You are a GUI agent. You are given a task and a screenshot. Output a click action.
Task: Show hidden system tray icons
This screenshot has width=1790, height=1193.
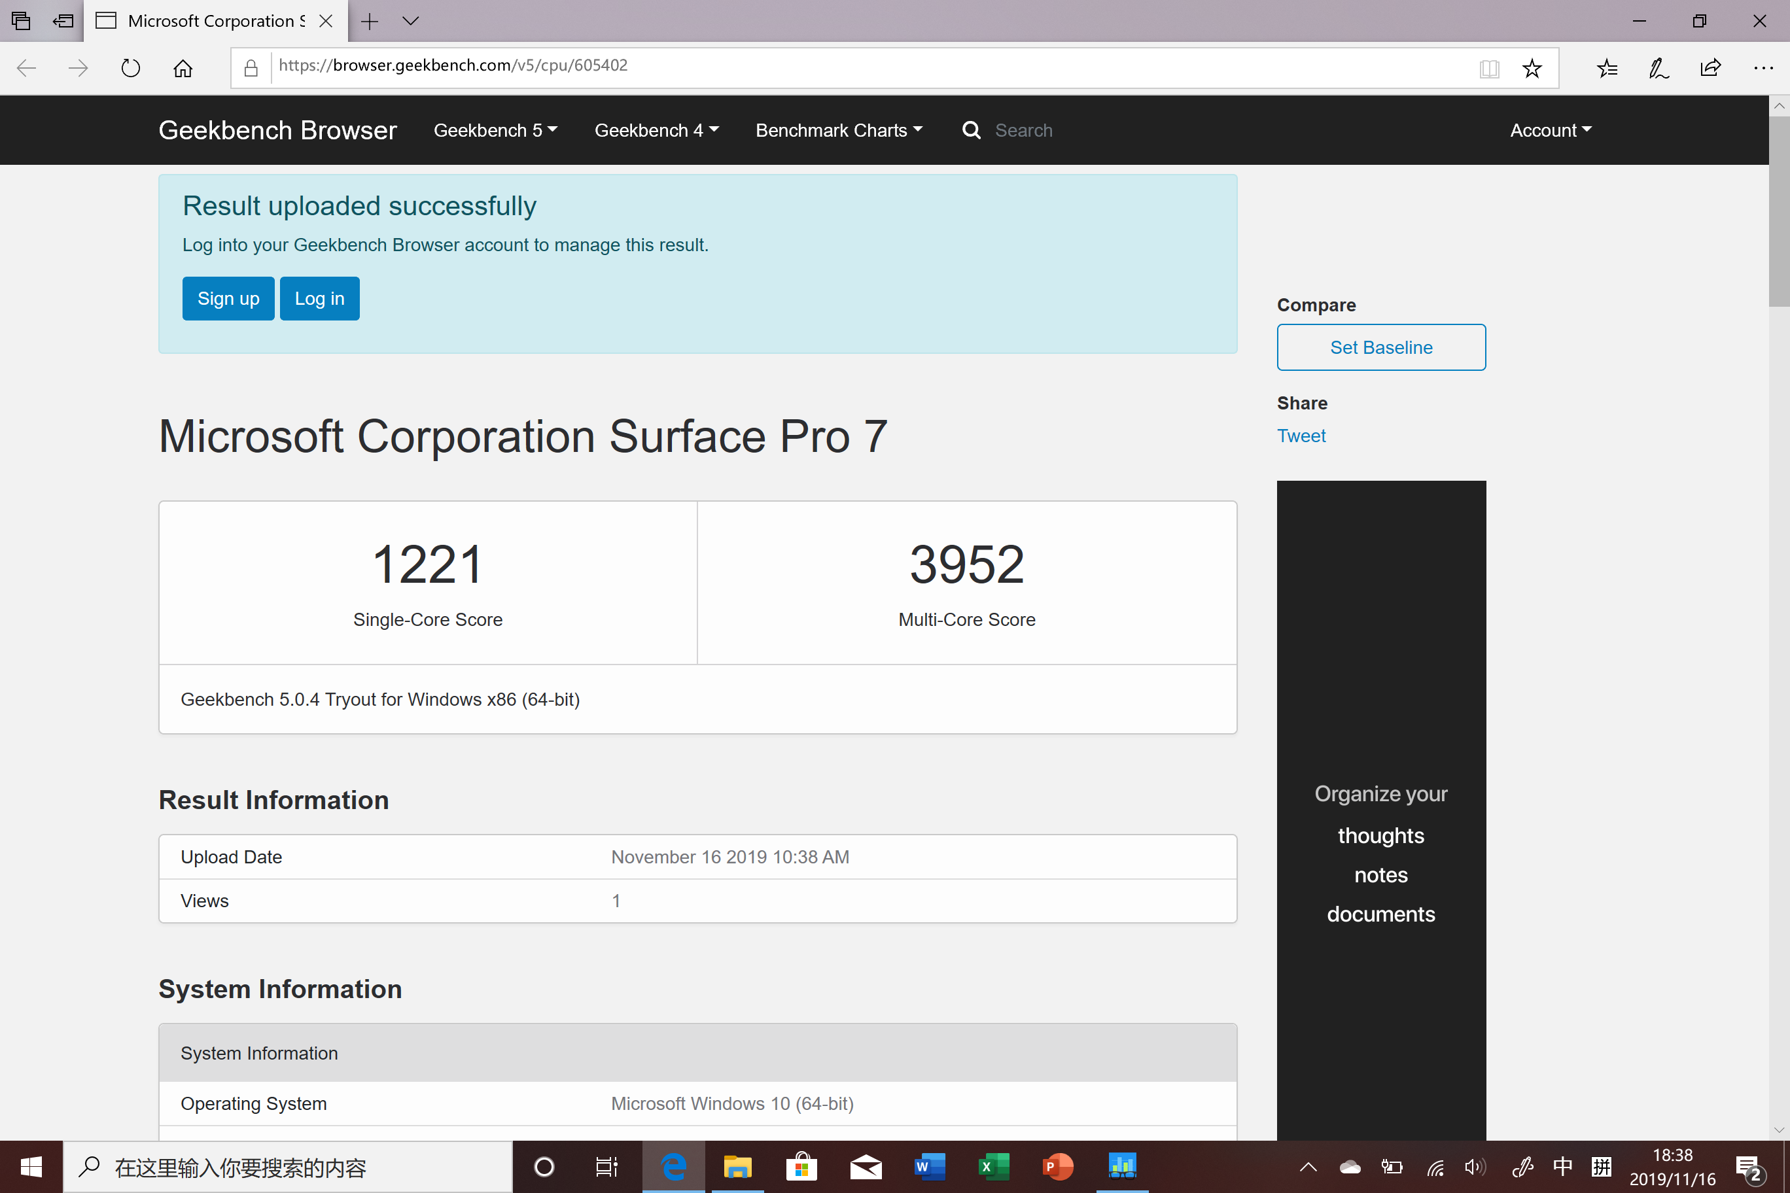click(1307, 1166)
